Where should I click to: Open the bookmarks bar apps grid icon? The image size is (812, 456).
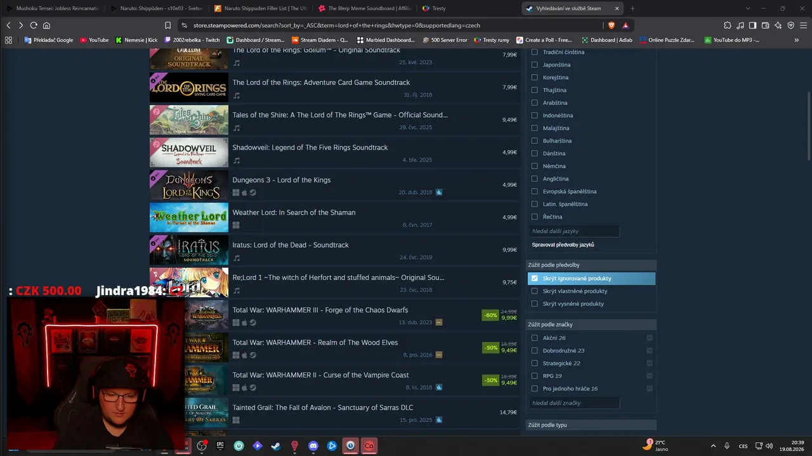tap(8, 40)
